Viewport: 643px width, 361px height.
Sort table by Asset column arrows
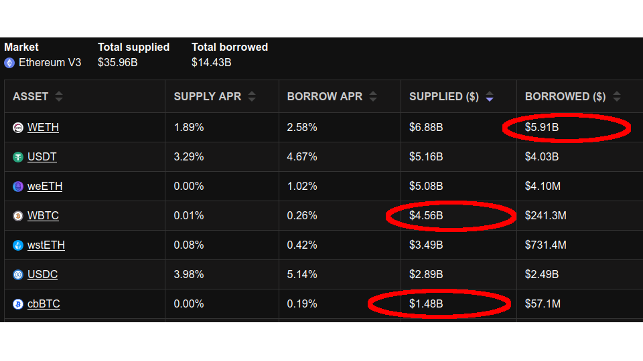coord(59,96)
